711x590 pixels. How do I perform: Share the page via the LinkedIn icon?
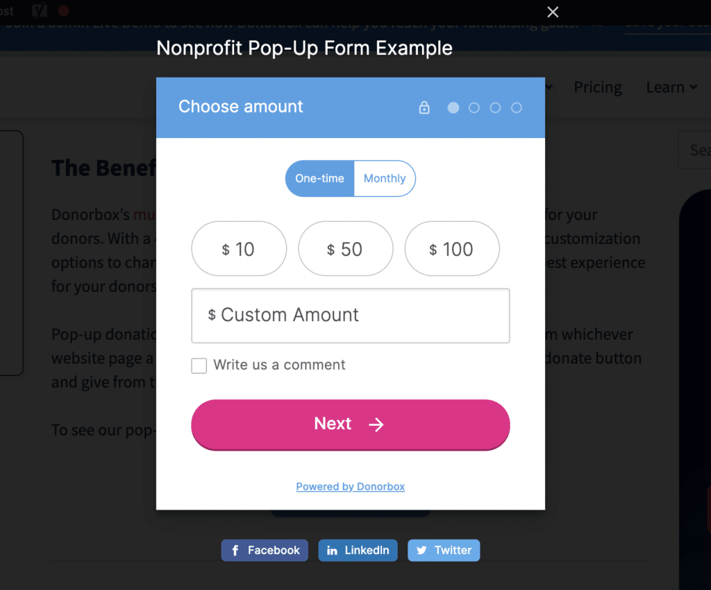pos(331,550)
